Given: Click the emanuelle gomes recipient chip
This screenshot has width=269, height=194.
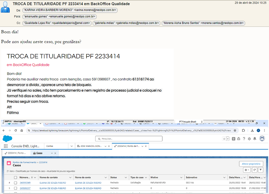Looking at the screenshot, I should [60, 17].
